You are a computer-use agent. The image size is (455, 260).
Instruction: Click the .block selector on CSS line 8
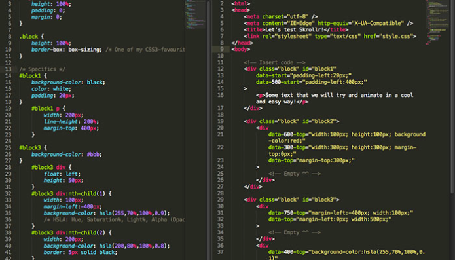[x=28, y=37]
